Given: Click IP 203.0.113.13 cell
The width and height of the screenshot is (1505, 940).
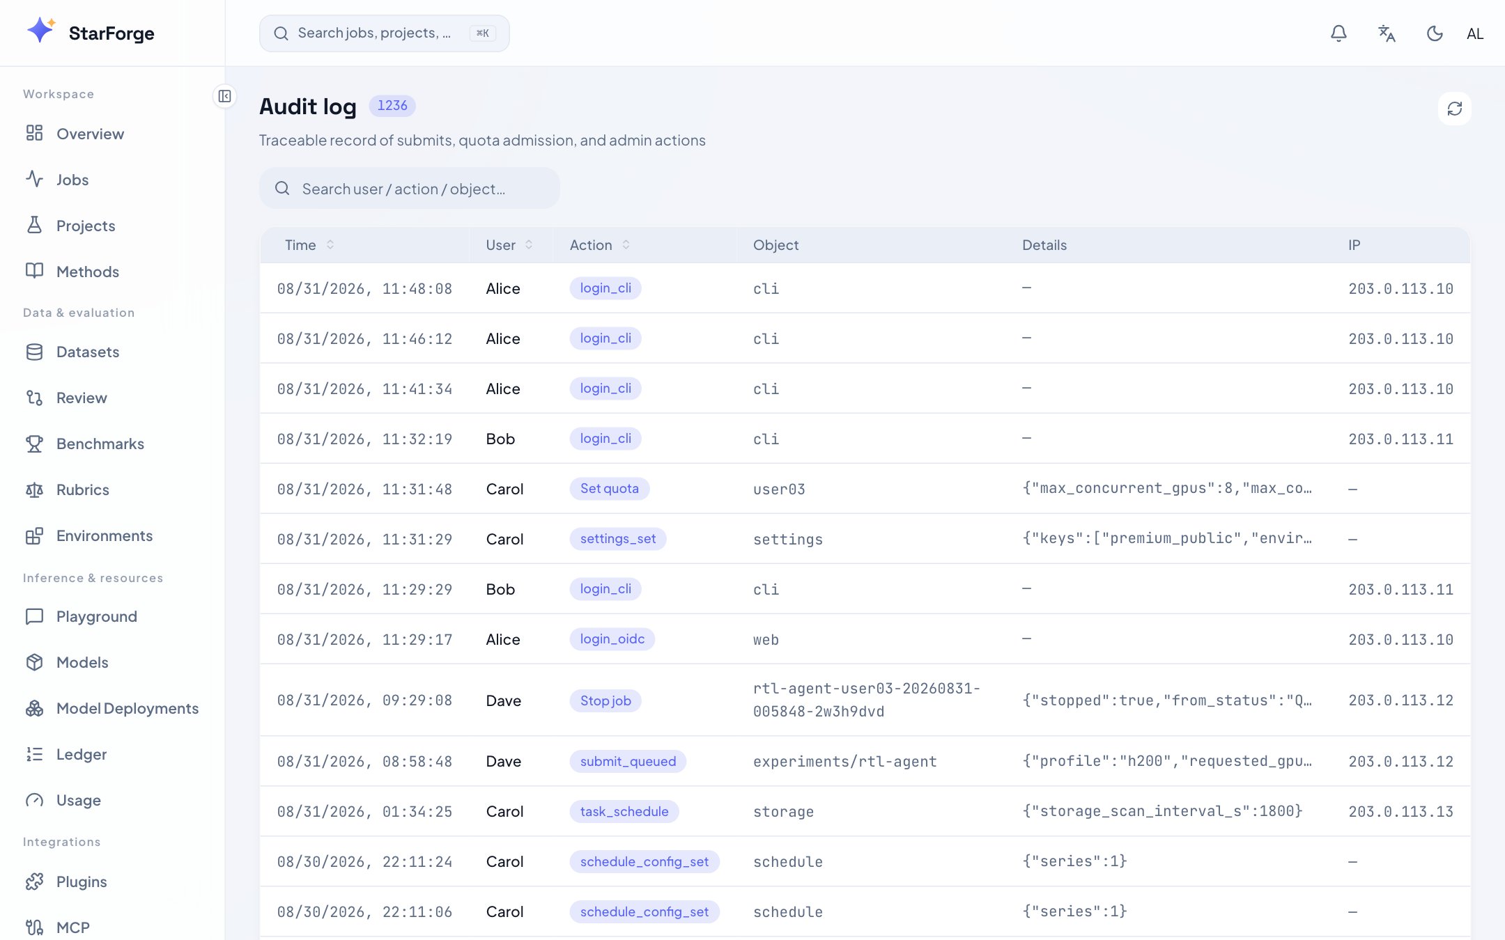Looking at the screenshot, I should coord(1400,811).
